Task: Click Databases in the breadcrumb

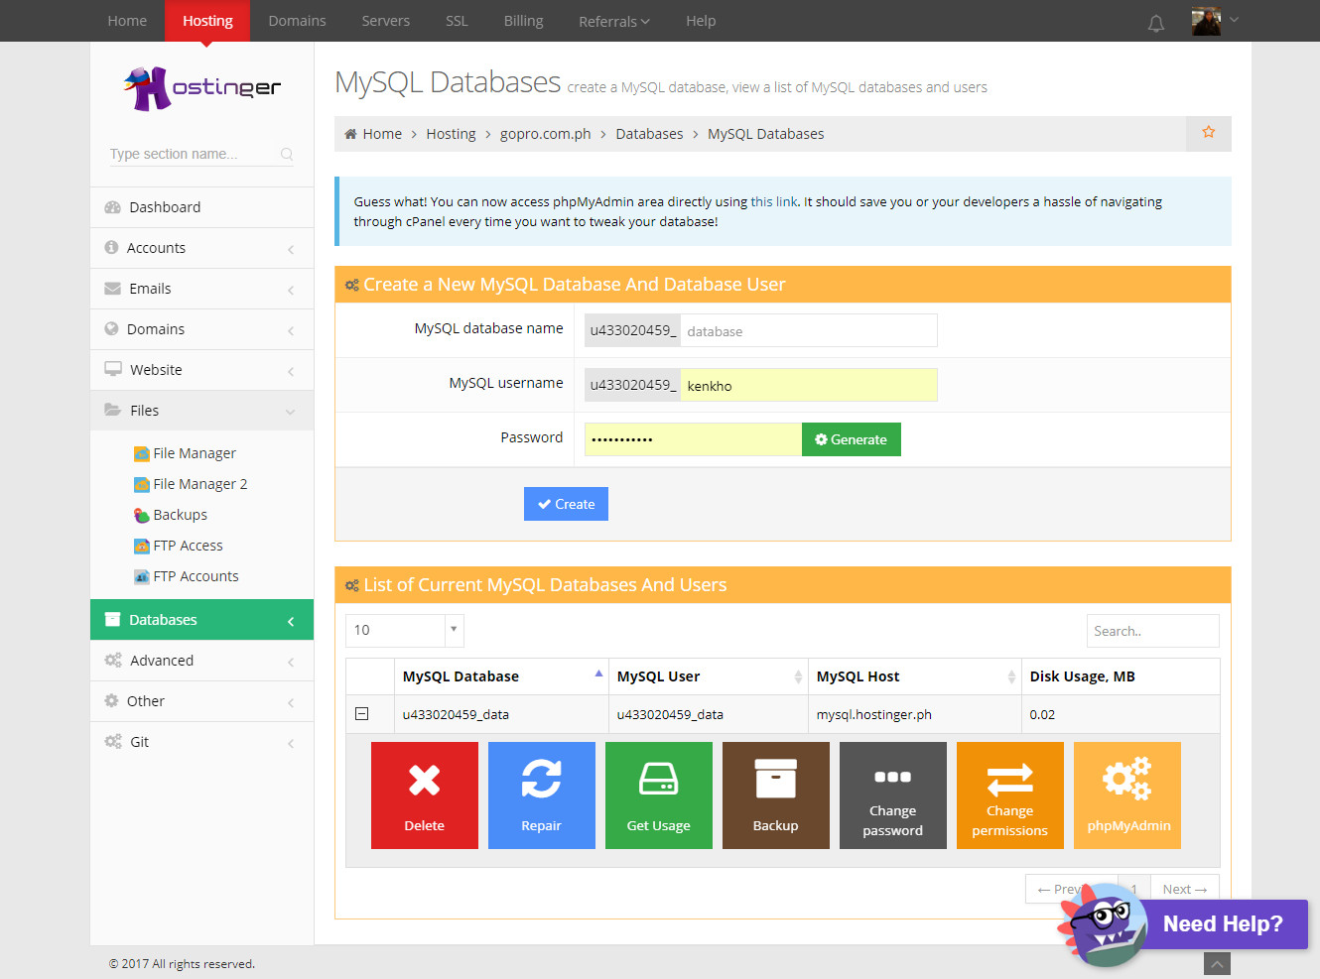Action: pos(649,134)
